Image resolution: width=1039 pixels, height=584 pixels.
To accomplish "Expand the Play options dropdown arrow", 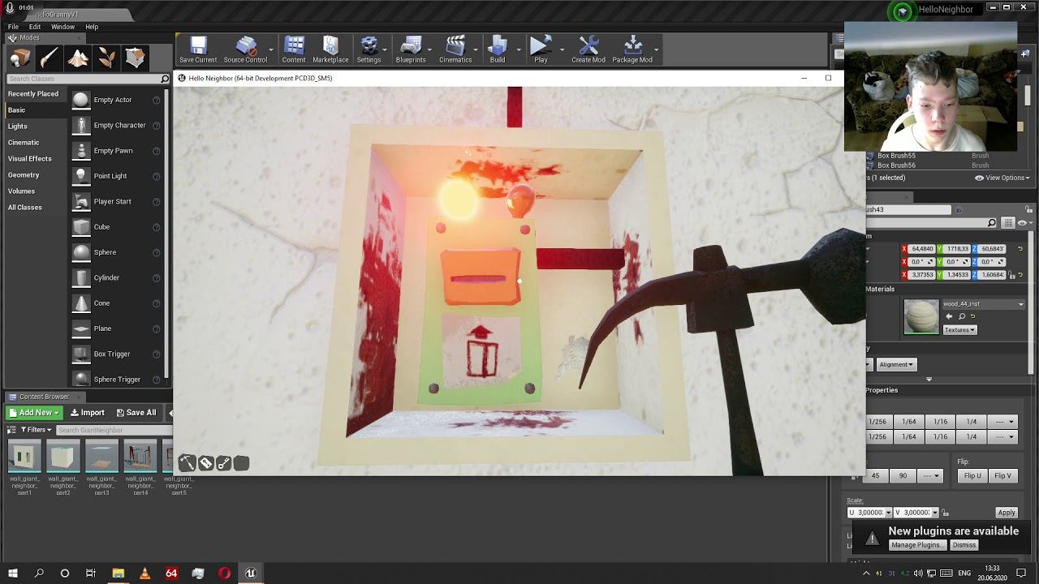I will pos(560,49).
